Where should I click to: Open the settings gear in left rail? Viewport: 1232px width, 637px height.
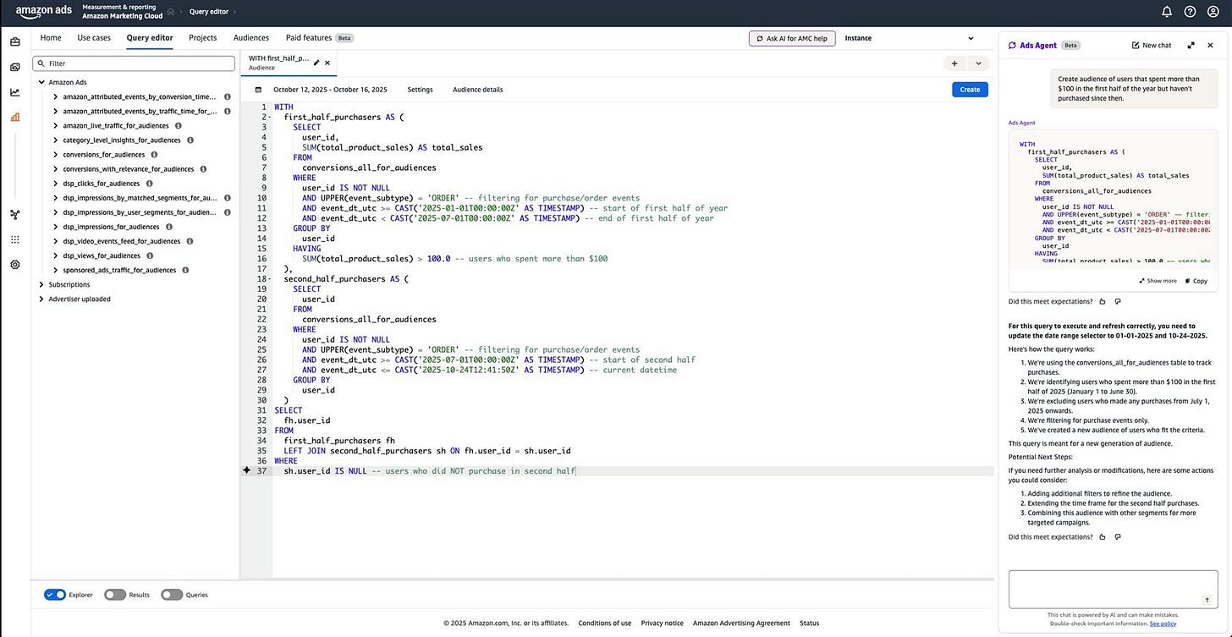pyautogui.click(x=14, y=265)
